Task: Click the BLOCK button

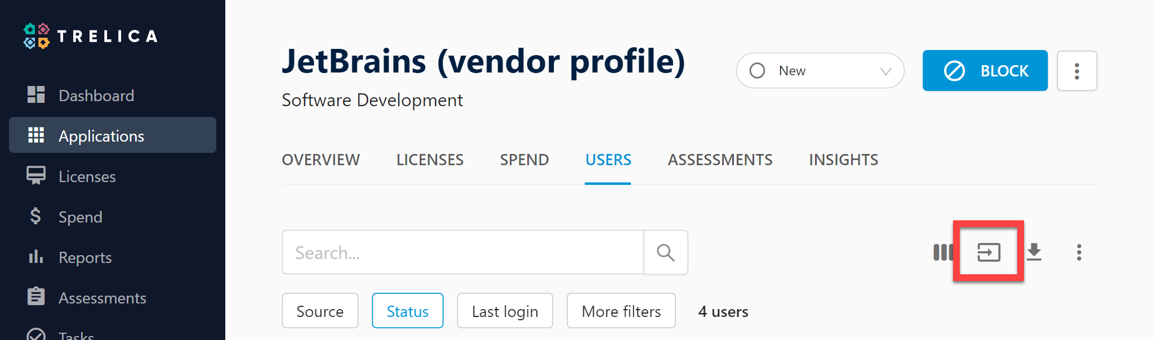Action: (985, 71)
